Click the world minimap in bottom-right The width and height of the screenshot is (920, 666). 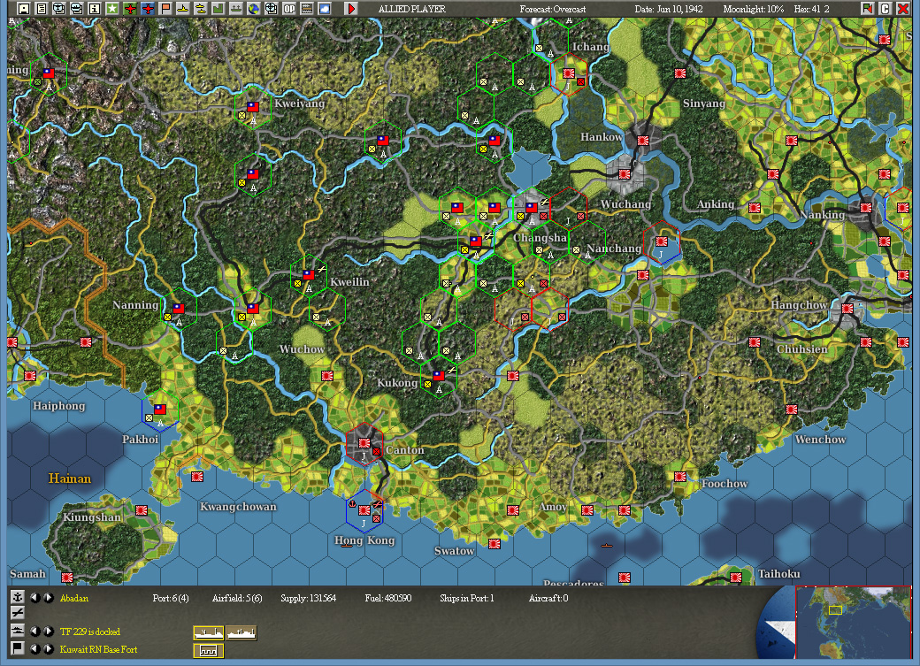[853, 622]
